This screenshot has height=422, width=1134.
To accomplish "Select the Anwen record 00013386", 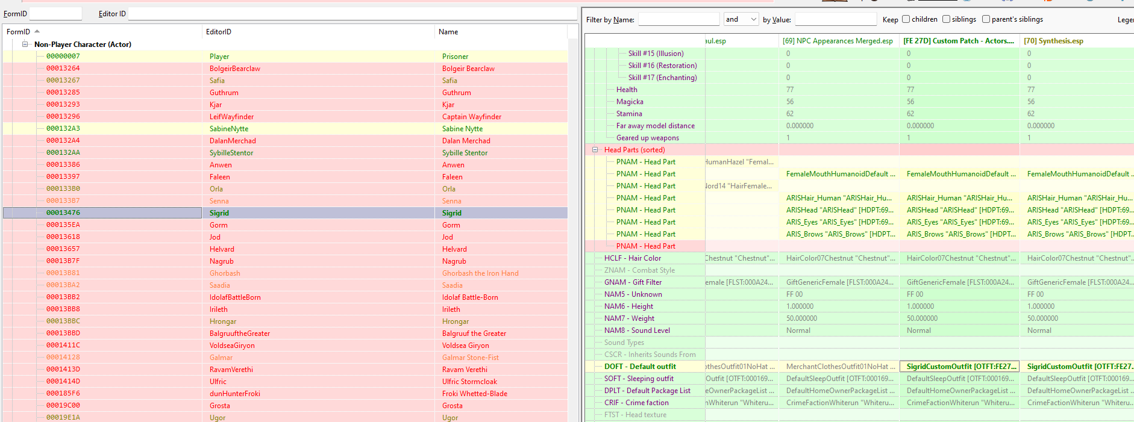I will coord(285,164).
